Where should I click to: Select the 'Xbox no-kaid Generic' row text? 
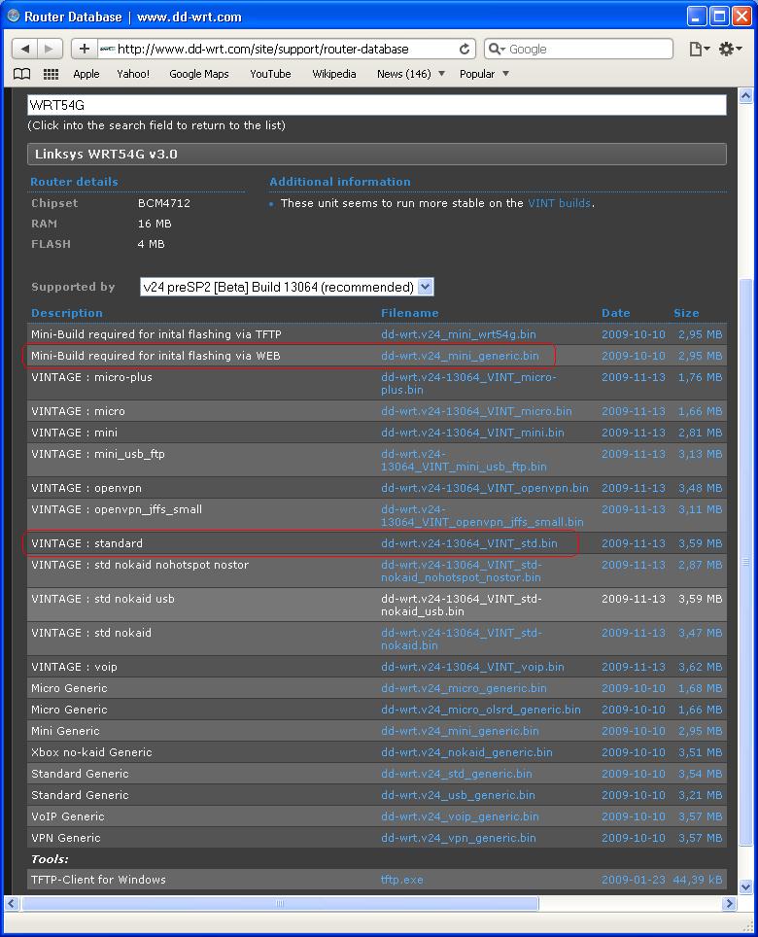pyautogui.click(x=91, y=753)
